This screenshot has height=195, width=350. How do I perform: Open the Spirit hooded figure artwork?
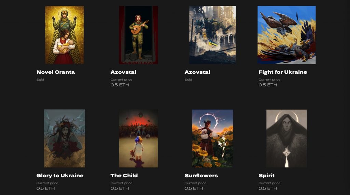pyautogui.click(x=287, y=138)
